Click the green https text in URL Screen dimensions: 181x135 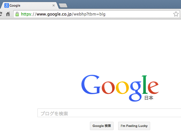(x=26, y=14)
